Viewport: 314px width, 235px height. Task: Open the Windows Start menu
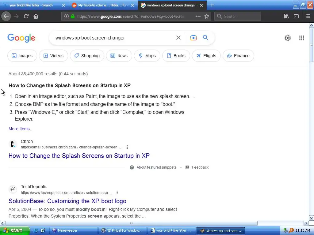click(15, 231)
